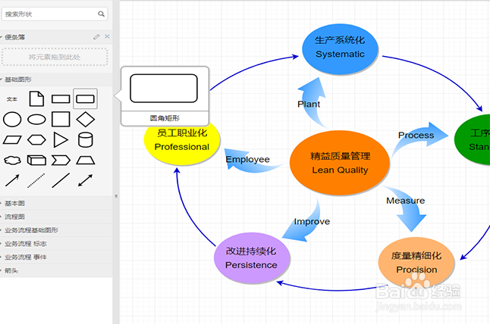Screen dimensions: 490x324
Task: Click the 搜索形状 search shapes field
Action: [x=55, y=14]
